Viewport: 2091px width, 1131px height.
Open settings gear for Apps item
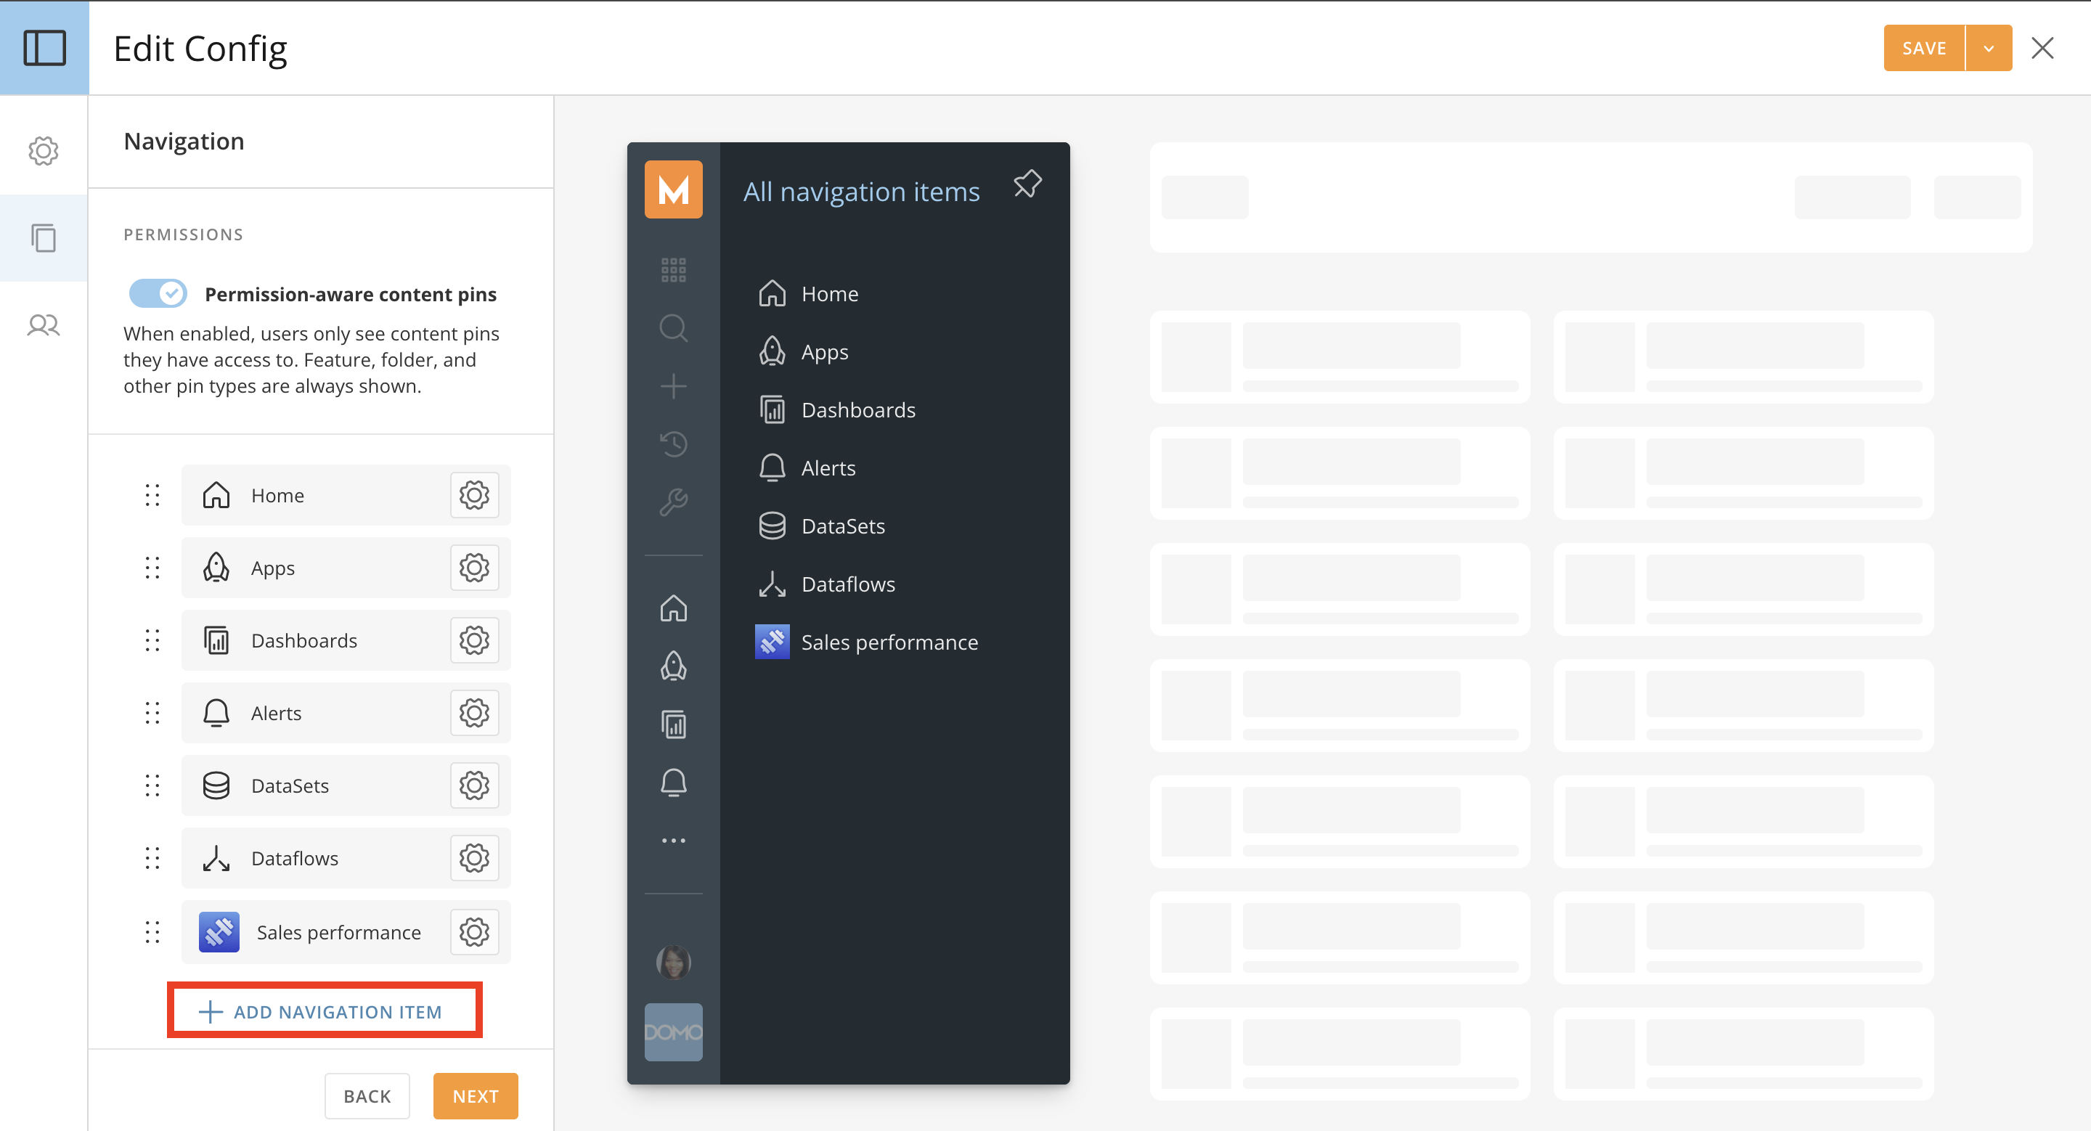[x=474, y=568]
